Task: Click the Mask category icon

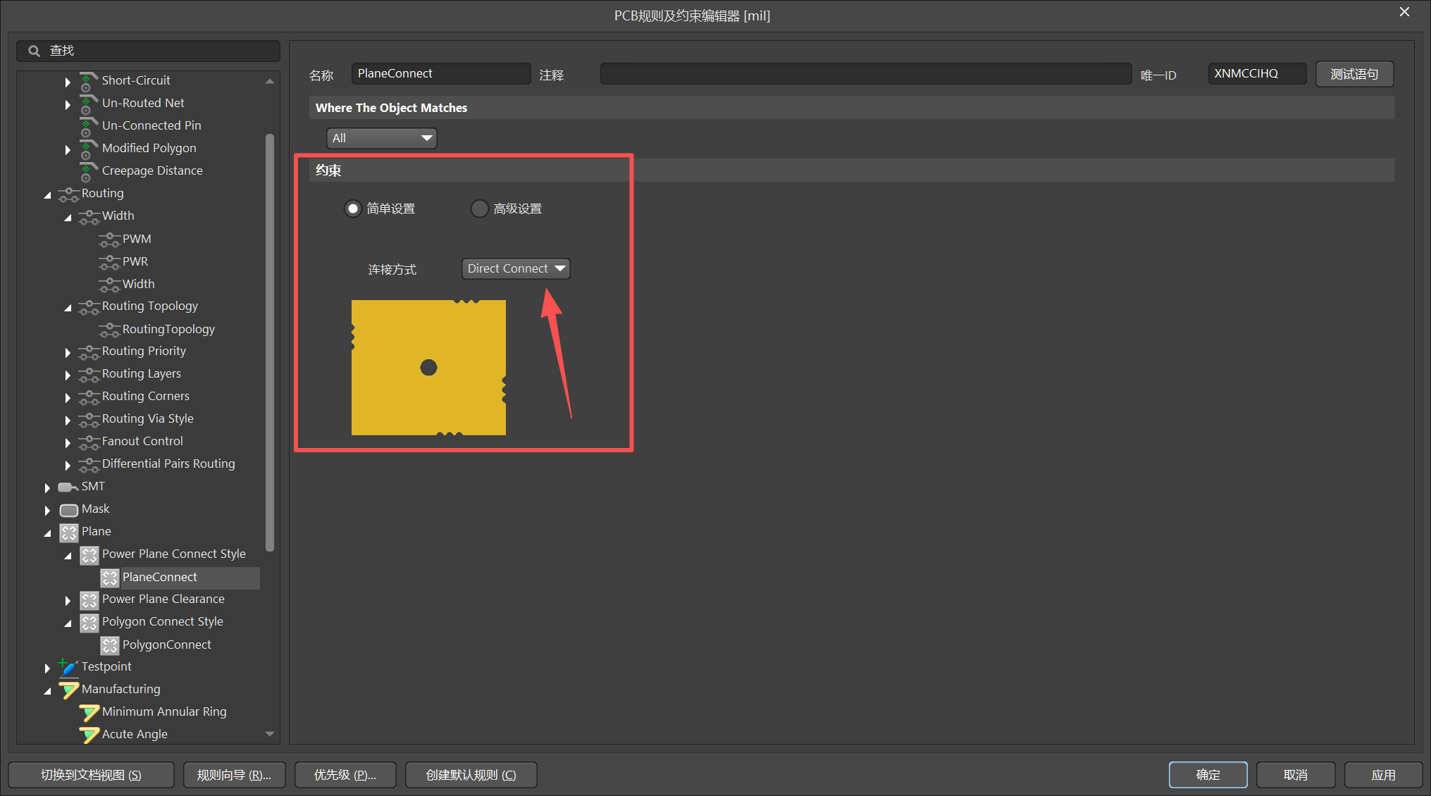Action: (68, 509)
